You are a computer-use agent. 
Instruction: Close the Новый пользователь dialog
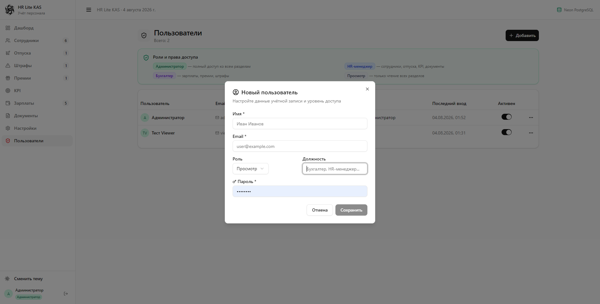[x=367, y=89]
